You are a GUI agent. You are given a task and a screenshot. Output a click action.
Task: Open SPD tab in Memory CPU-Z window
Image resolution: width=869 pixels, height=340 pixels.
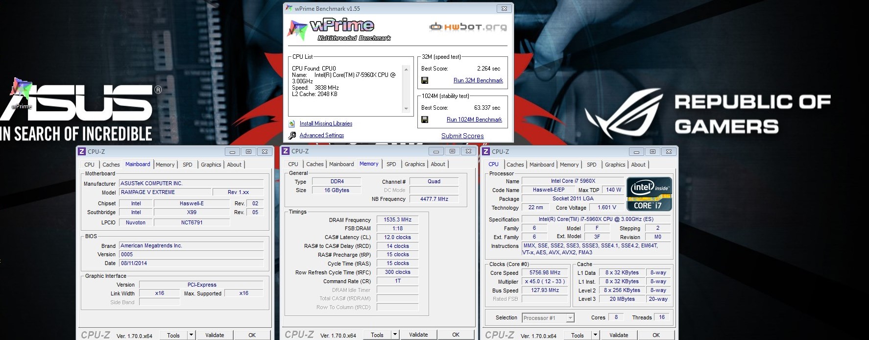pos(391,164)
